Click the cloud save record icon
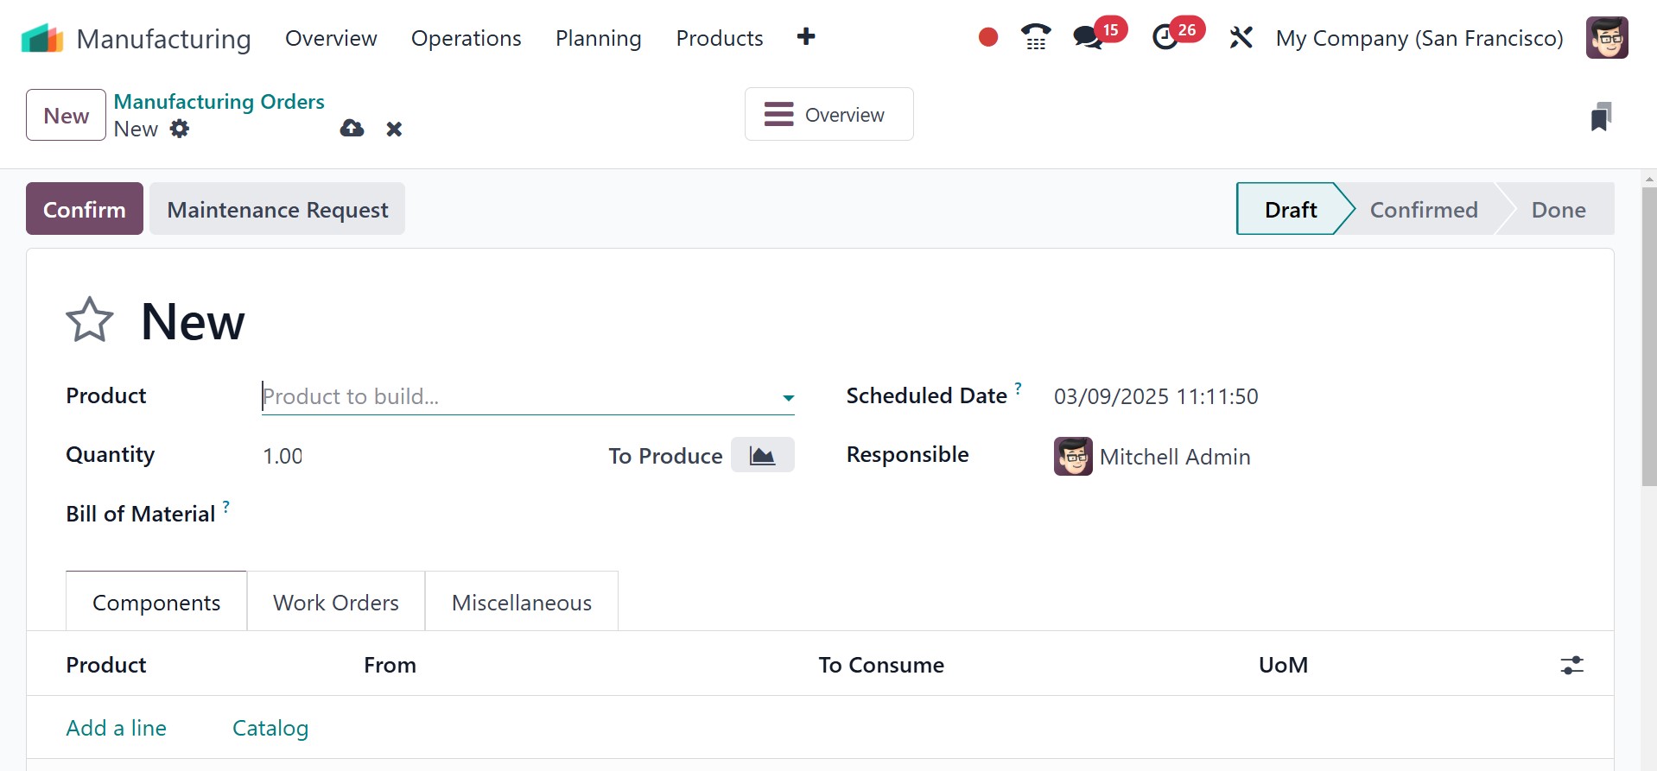This screenshot has width=1657, height=771. [x=352, y=129]
